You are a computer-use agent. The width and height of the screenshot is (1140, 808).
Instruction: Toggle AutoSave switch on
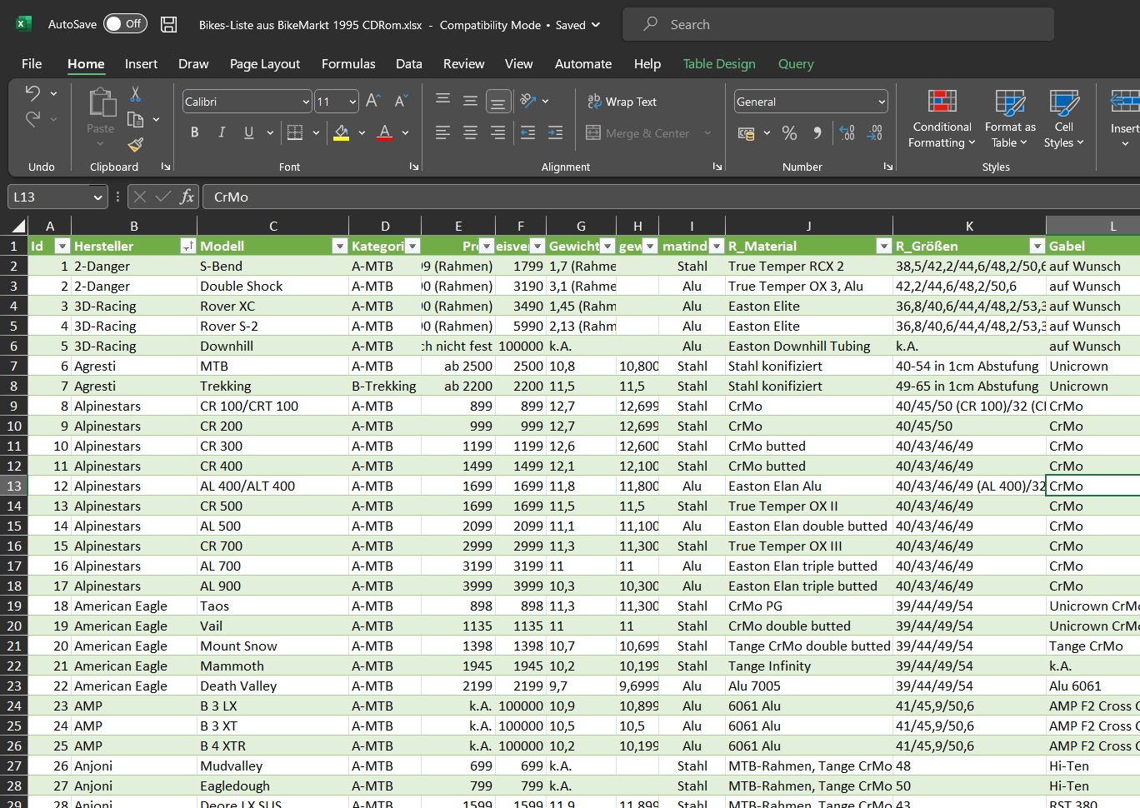(125, 24)
